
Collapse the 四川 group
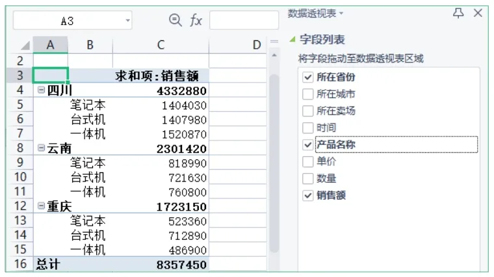coord(41,90)
